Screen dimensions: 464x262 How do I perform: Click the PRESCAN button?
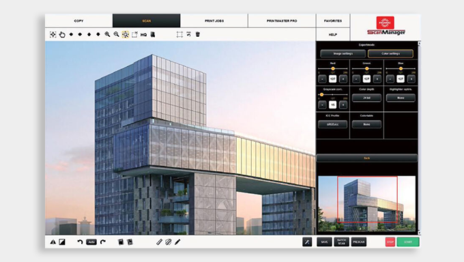coord(359,242)
